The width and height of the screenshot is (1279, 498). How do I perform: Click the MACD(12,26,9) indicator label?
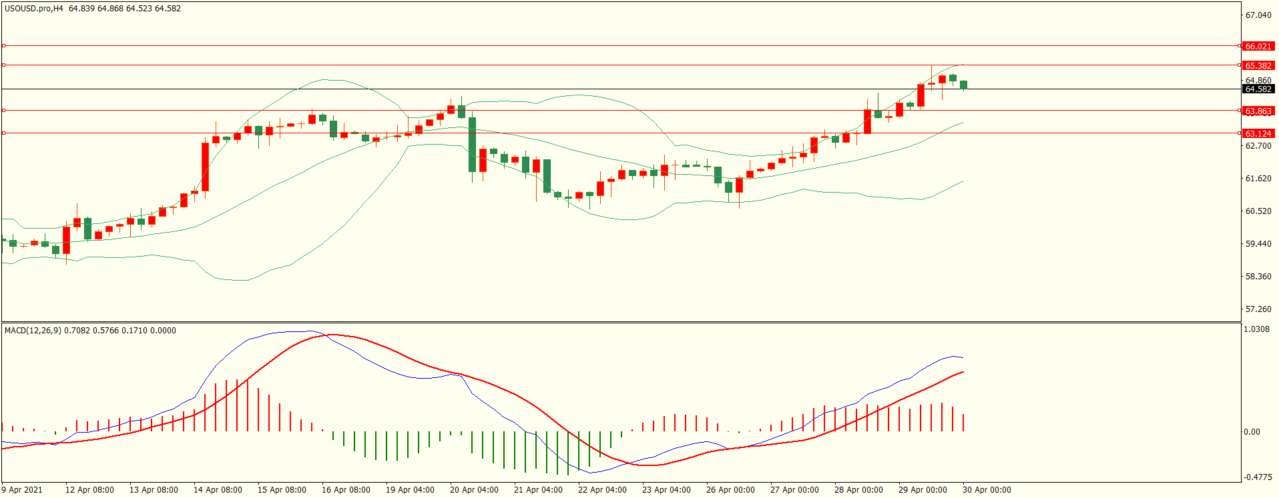click(33, 331)
